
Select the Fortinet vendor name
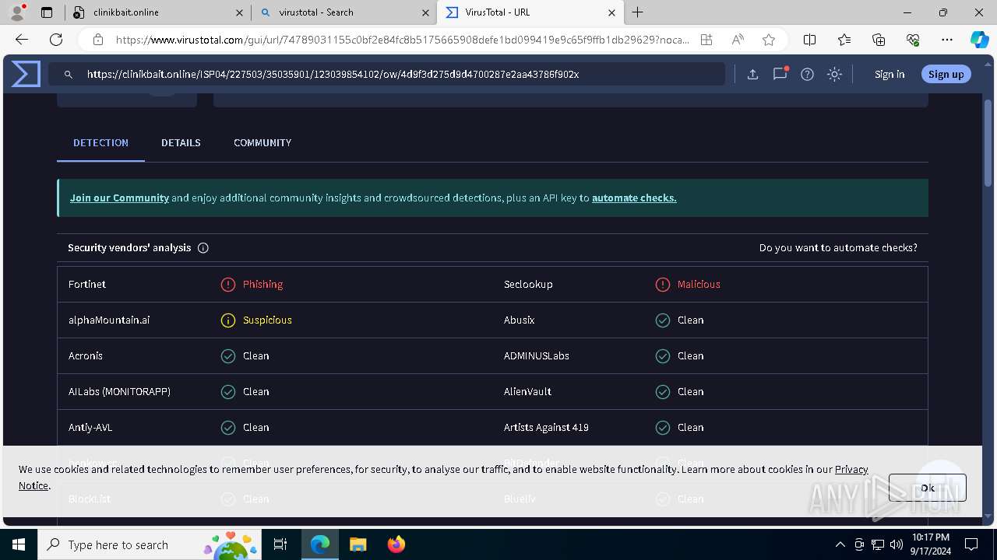(x=87, y=284)
